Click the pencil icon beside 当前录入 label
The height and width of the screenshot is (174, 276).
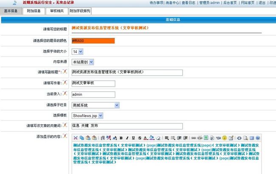(x=65, y=93)
